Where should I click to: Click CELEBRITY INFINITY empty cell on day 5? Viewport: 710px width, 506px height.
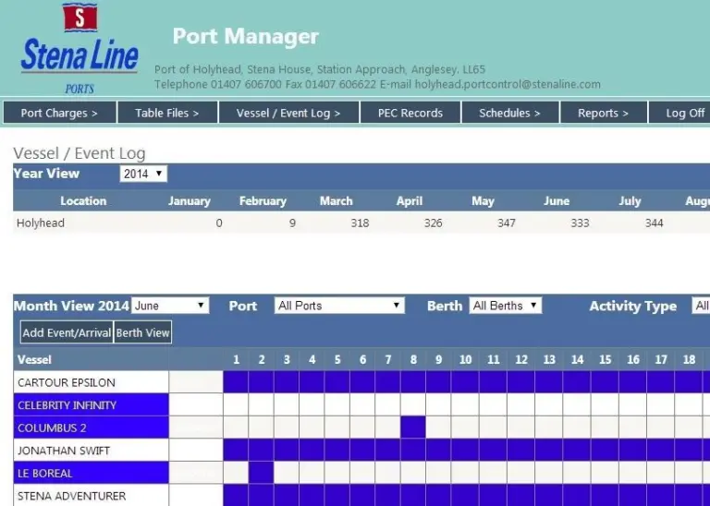[x=337, y=404]
